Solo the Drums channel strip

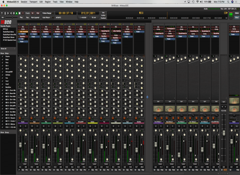pos(25,126)
